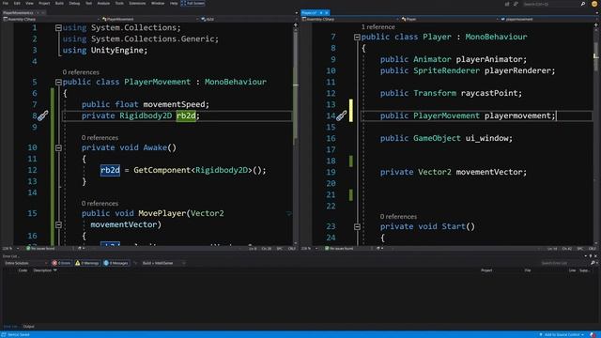Toggle the 0 Messages filter button
This screenshot has width=601, height=338.
tap(116, 263)
